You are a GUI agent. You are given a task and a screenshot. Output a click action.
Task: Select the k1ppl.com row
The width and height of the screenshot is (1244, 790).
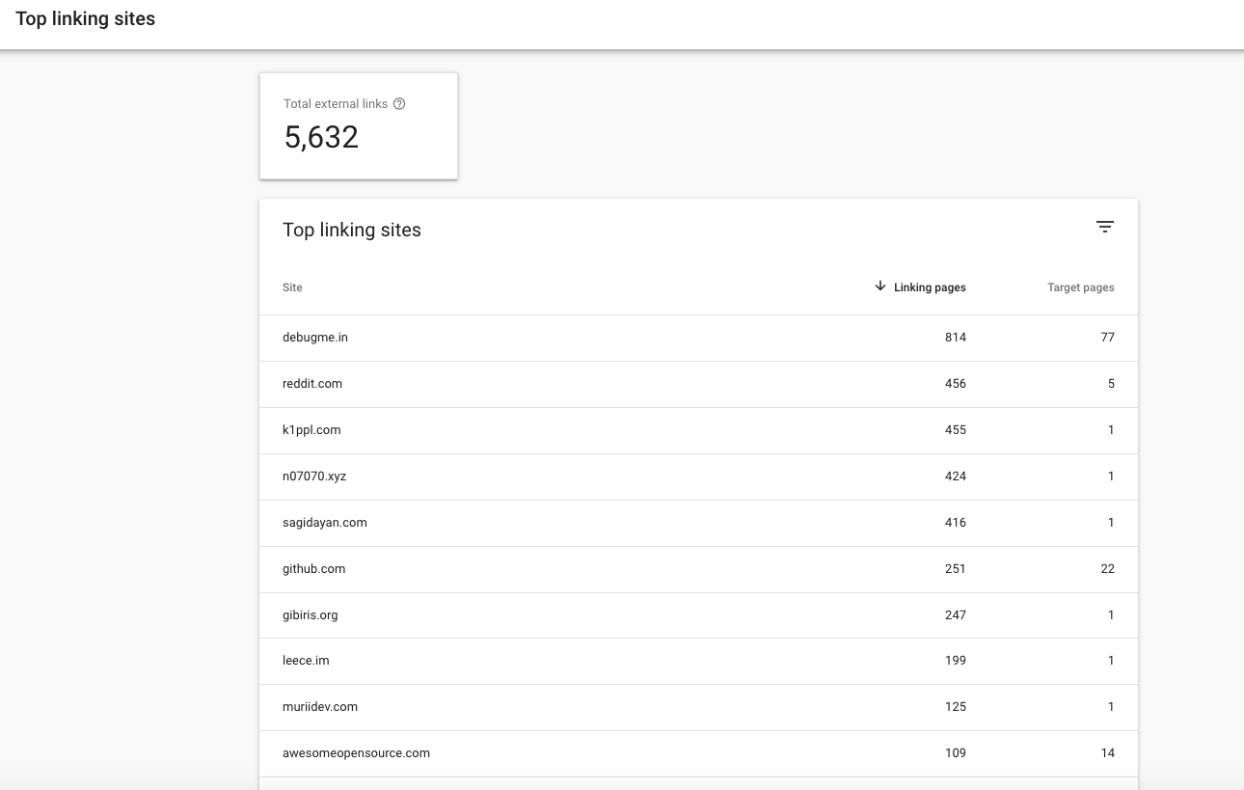click(x=311, y=430)
